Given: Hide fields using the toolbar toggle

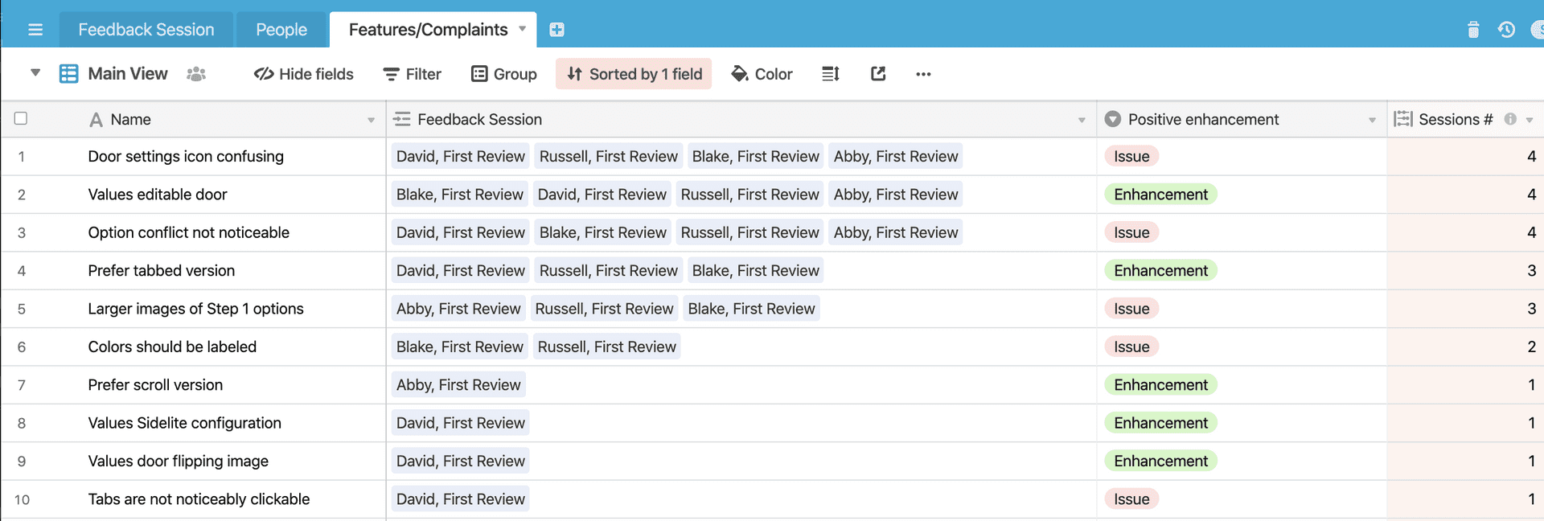Looking at the screenshot, I should click(x=304, y=74).
